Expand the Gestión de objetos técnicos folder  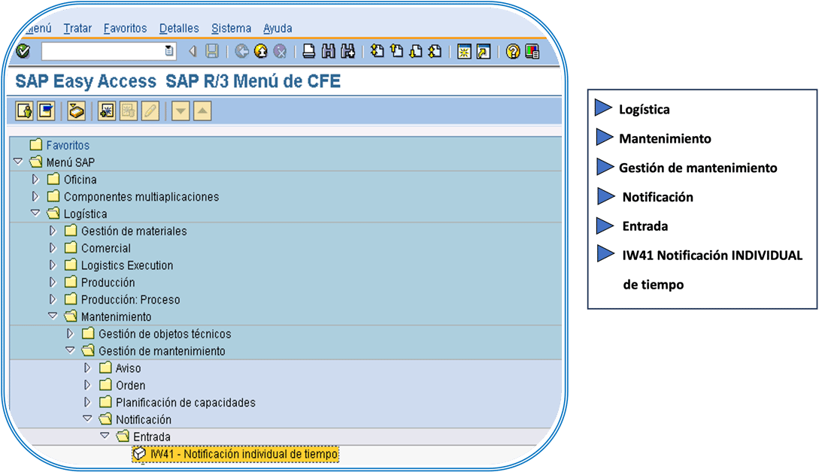pyautogui.click(x=70, y=333)
